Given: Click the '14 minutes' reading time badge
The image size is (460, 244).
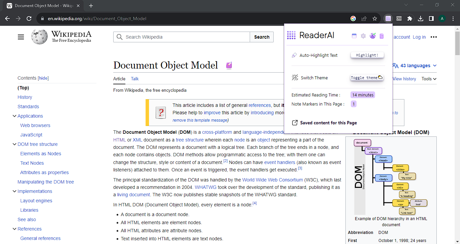Looking at the screenshot, I should coord(363,95).
